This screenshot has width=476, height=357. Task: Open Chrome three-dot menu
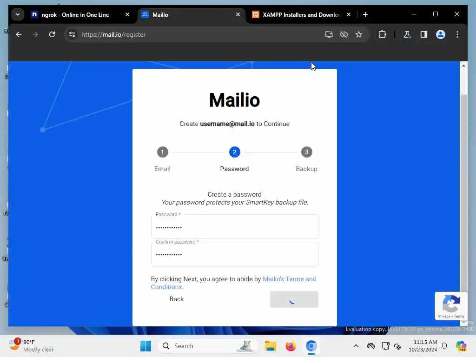click(x=457, y=34)
